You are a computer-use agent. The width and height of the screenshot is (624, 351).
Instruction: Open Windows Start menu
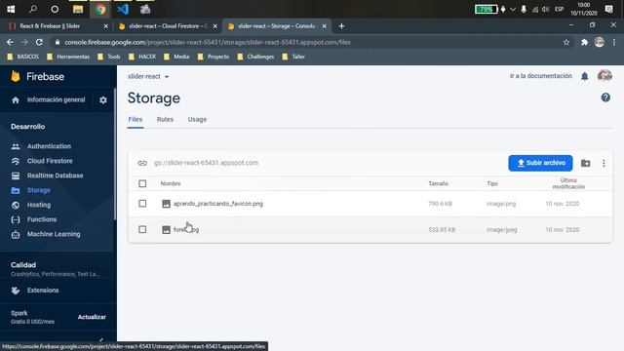coord(11,9)
